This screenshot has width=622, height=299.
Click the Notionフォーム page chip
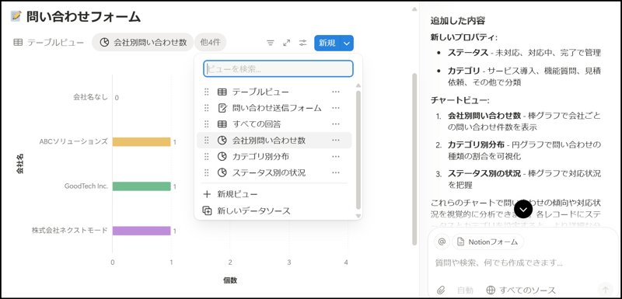coord(487,242)
